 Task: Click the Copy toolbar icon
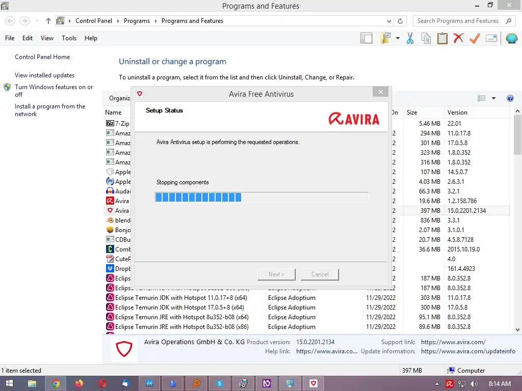point(426,38)
